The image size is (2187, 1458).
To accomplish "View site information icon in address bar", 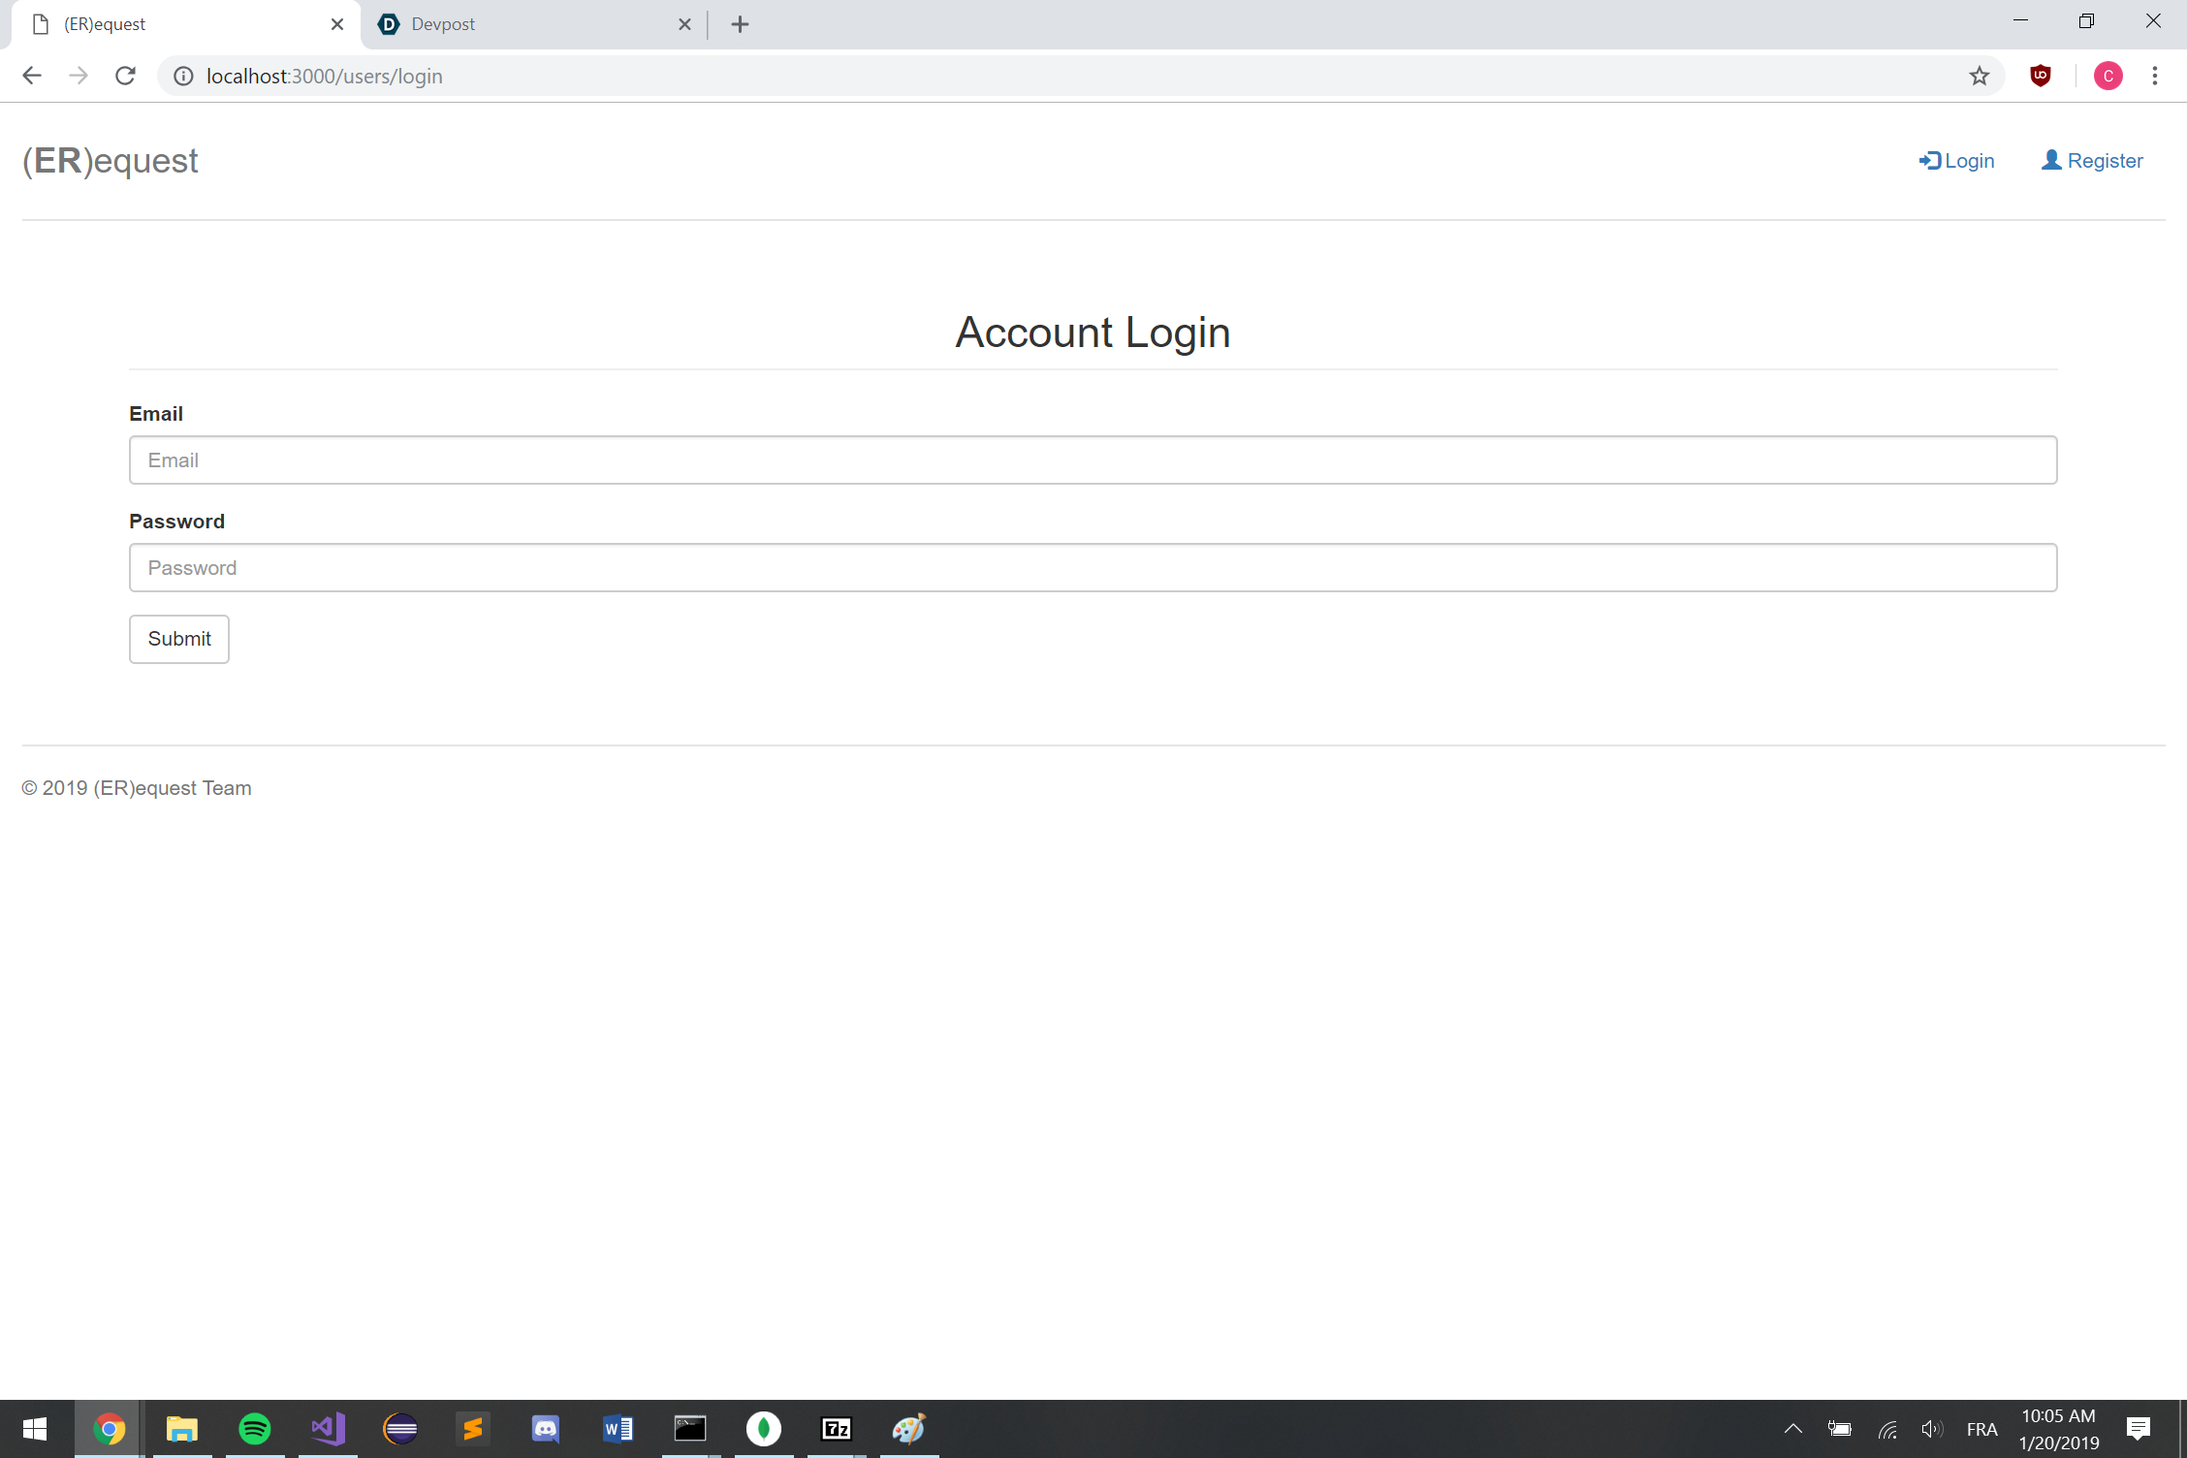I will point(183,76).
